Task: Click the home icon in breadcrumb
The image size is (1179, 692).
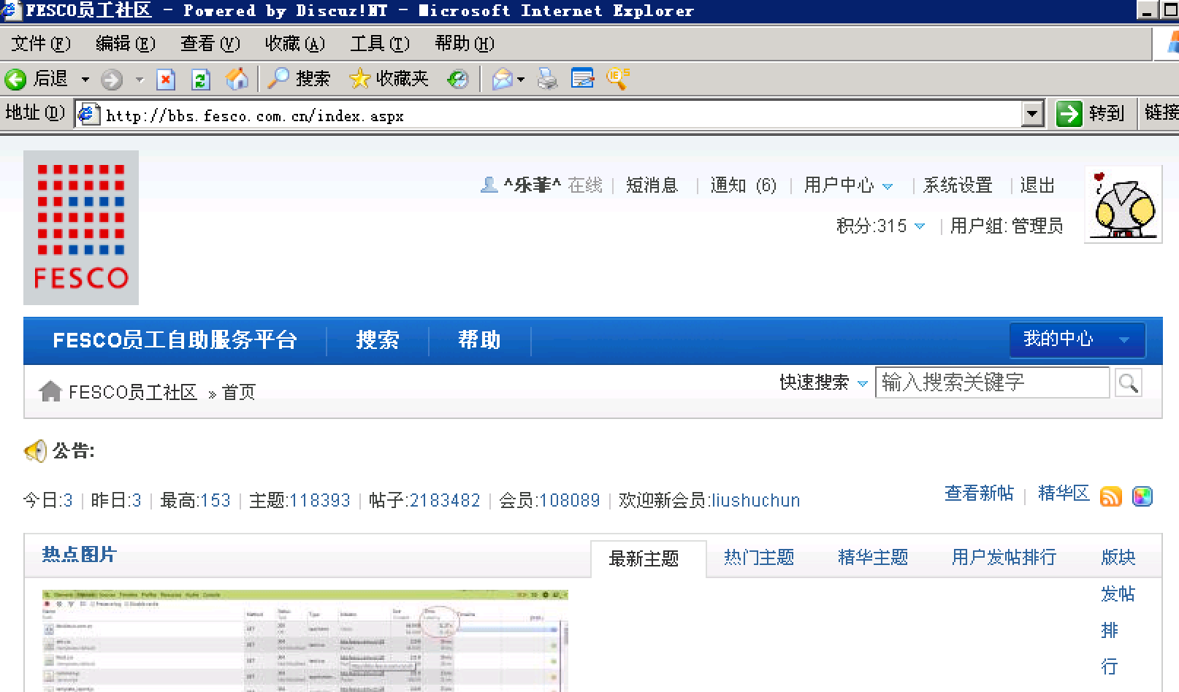Action: [50, 391]
